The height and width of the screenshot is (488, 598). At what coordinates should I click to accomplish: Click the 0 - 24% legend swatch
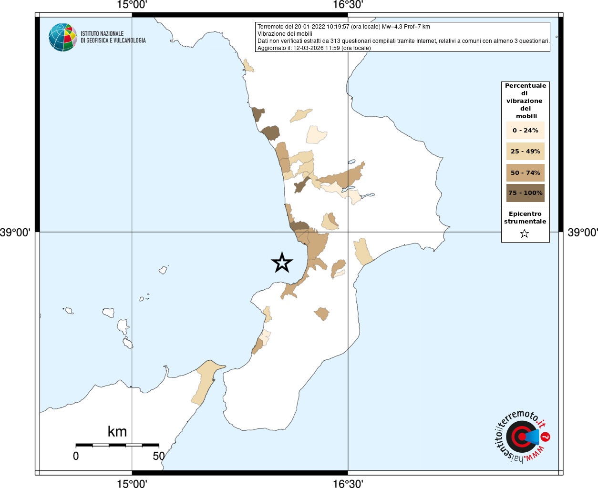tap(525, 130)
